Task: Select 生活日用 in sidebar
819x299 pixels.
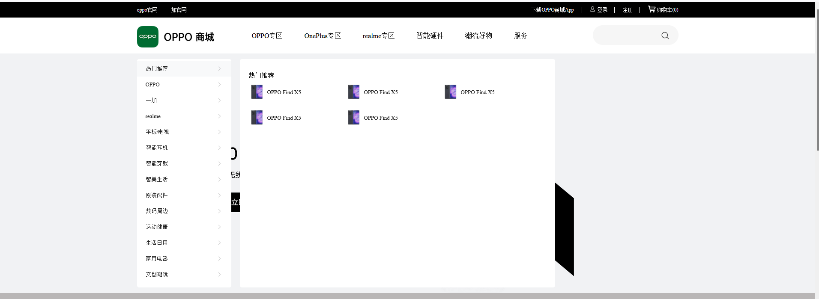Action: 157,243
